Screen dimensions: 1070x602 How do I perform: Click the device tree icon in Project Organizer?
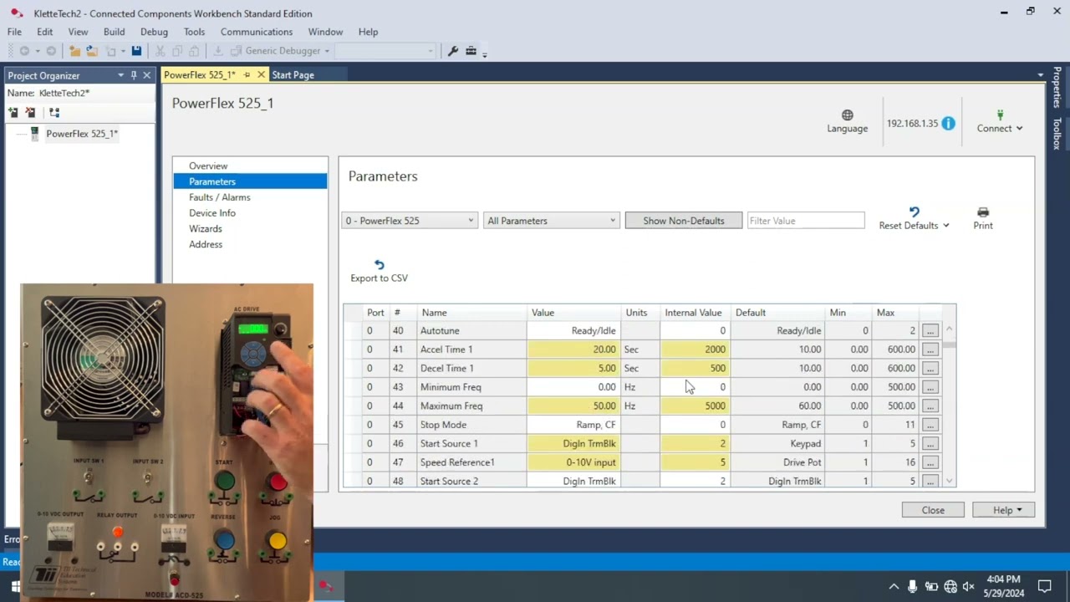pos(54,112)
